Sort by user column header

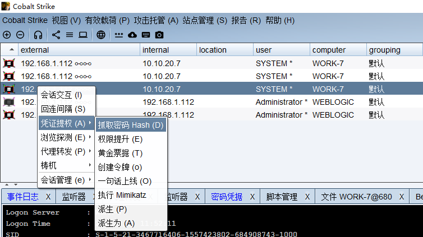(282, 50)
